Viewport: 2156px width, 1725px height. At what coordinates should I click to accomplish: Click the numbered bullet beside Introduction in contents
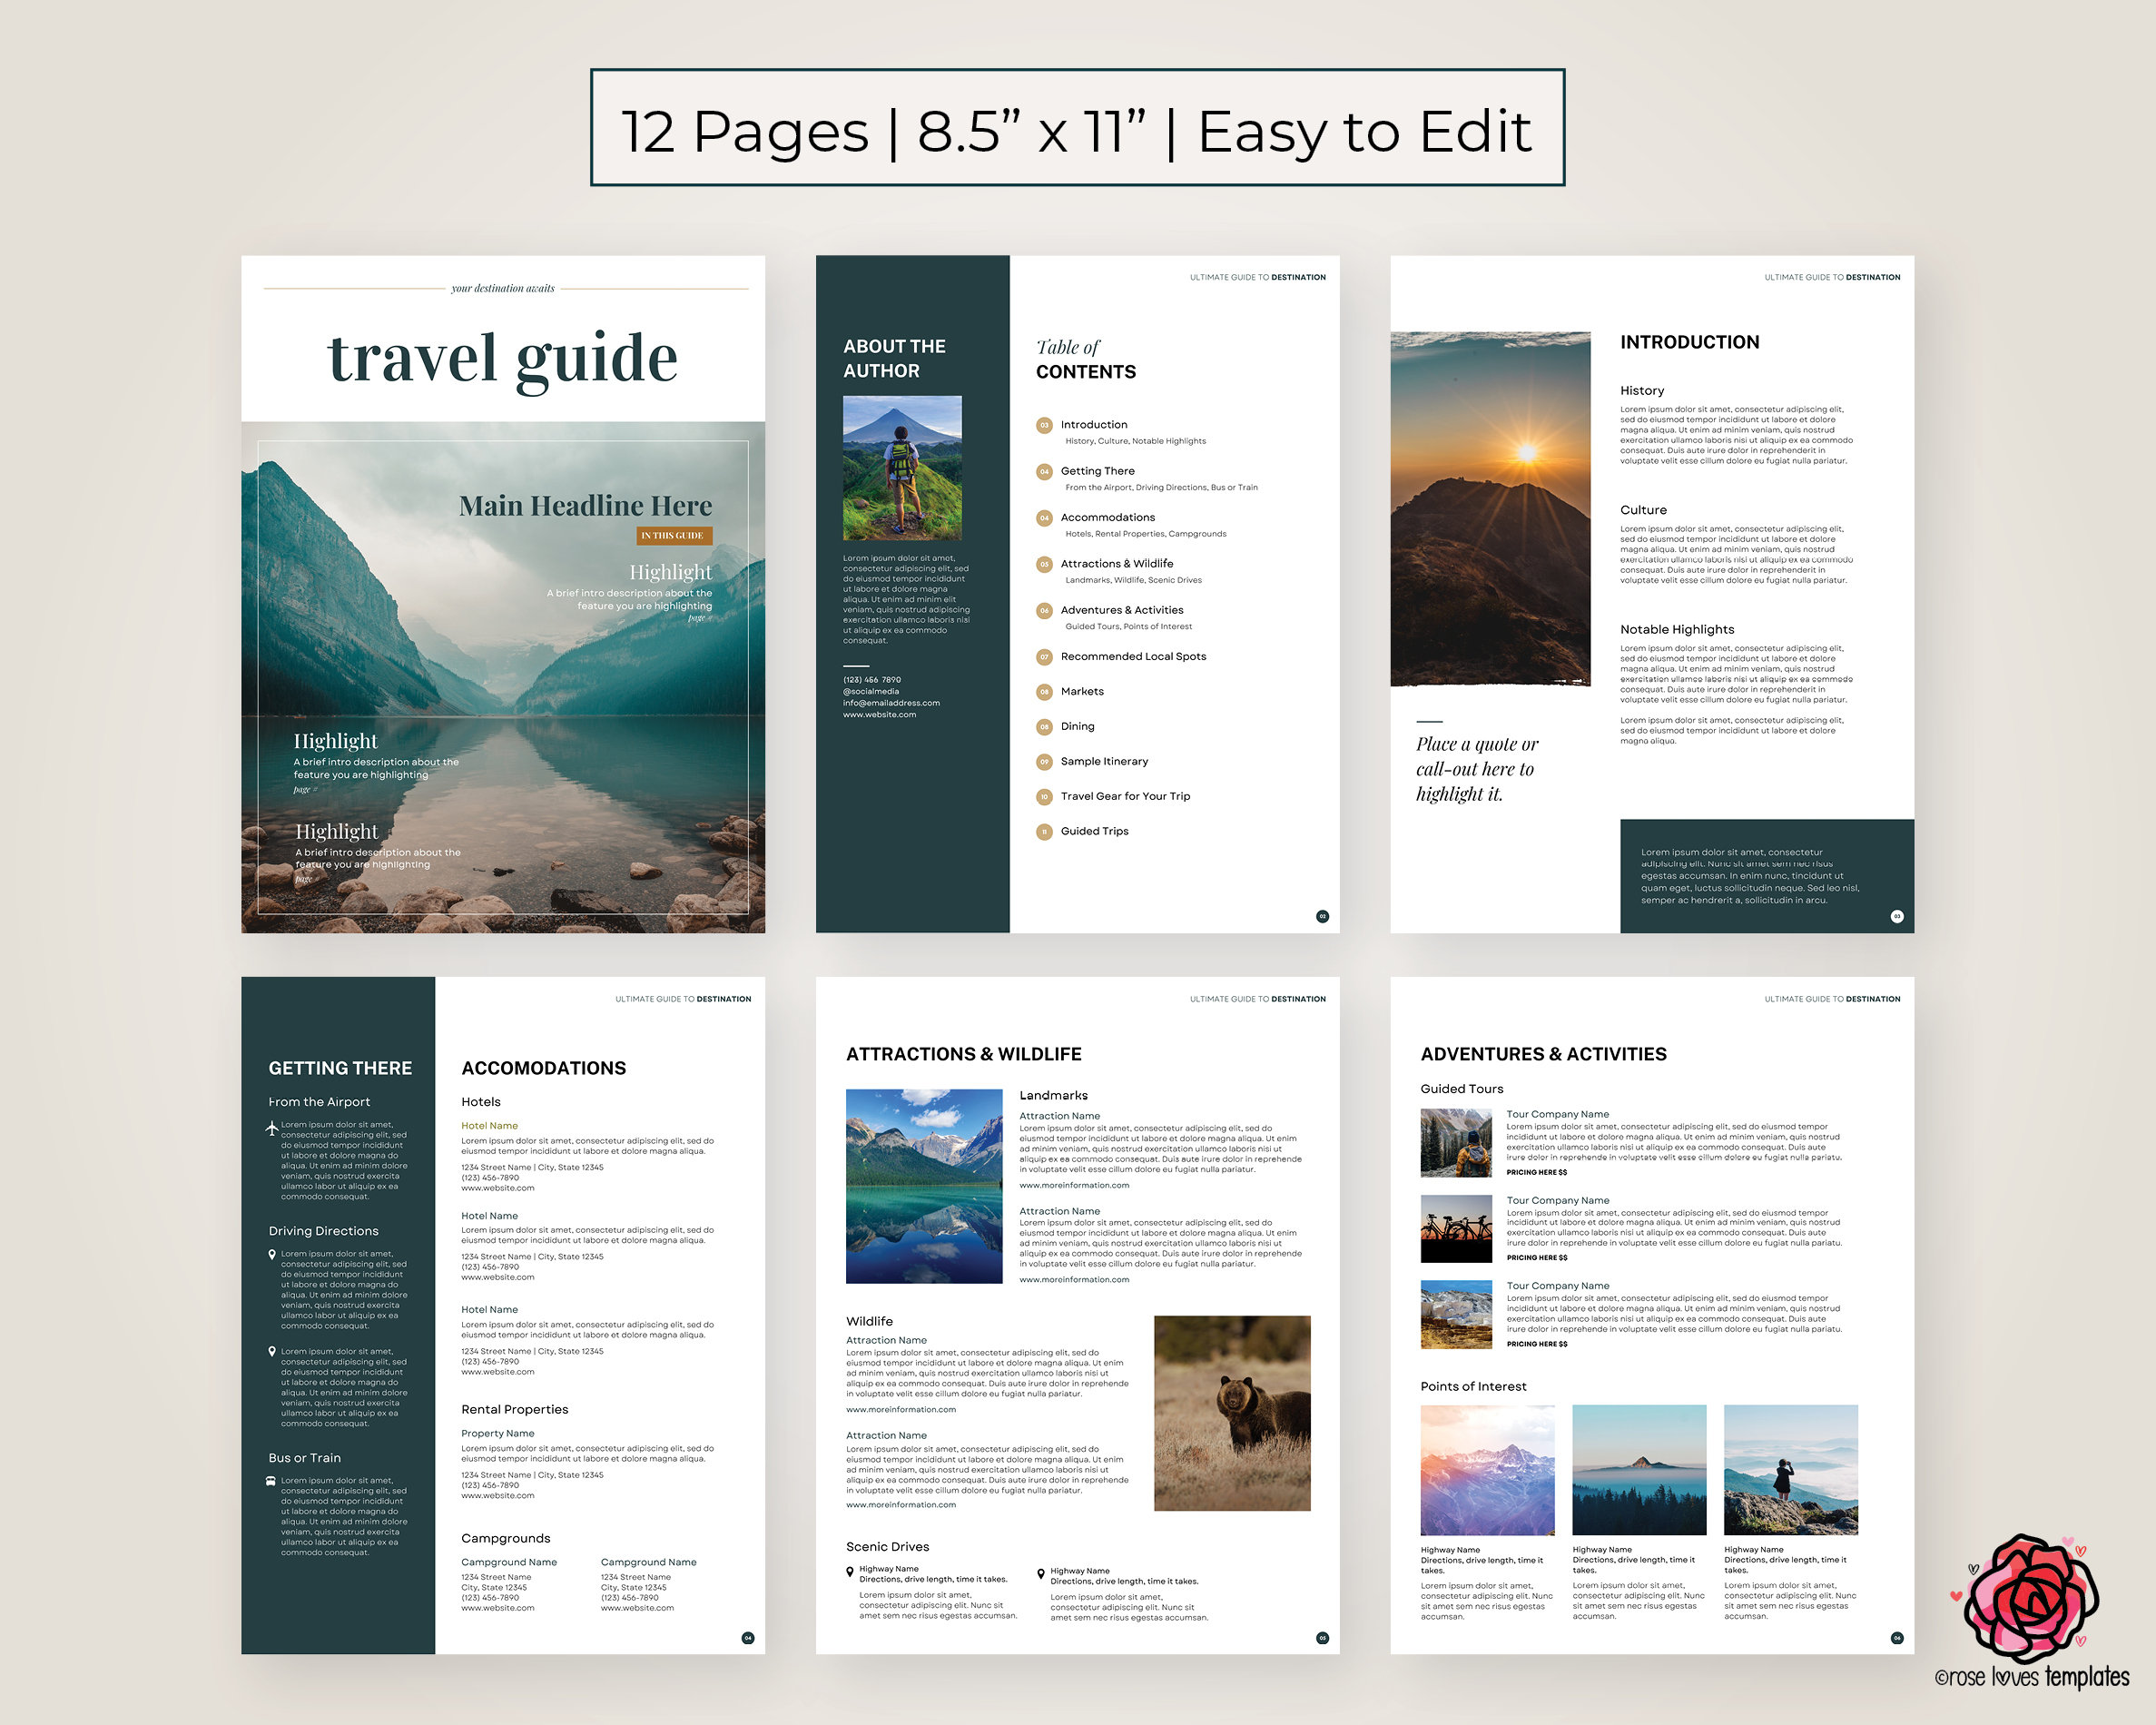click(1044, 425)
